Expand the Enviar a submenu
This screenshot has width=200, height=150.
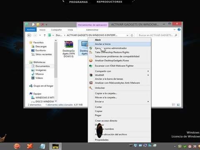120,102
